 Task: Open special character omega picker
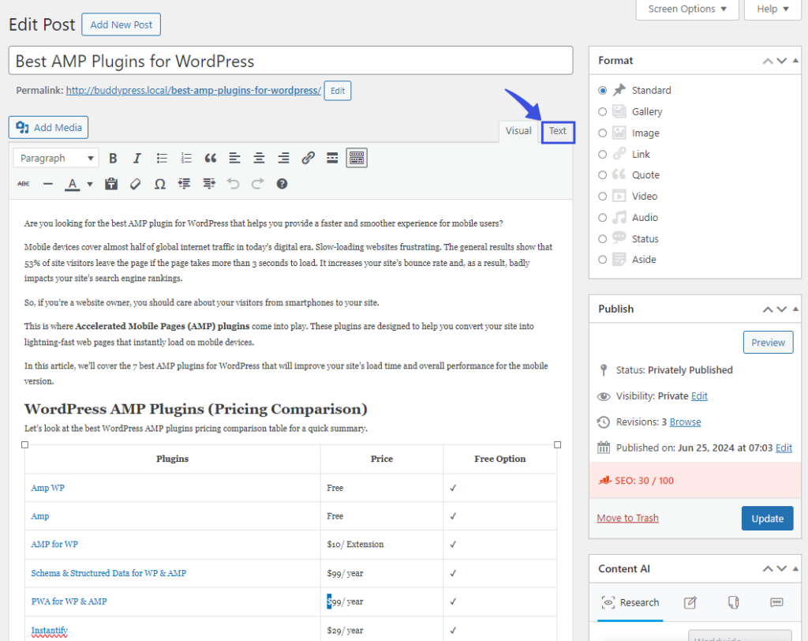(x=160, y=184)
